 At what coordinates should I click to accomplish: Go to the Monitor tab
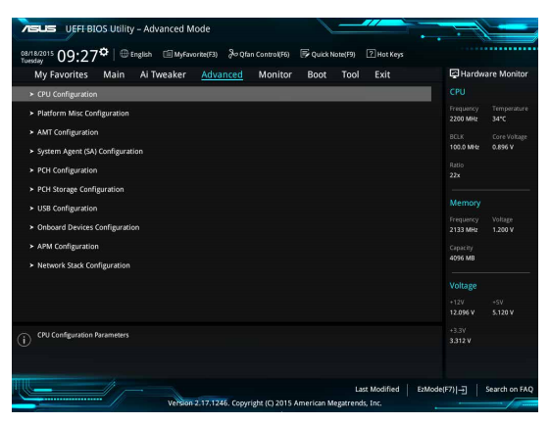point(275,74)
